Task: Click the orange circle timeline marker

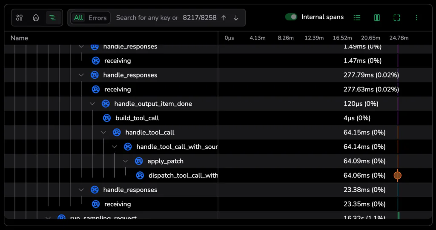Action: pyautogui.click(x=398, y=175)
